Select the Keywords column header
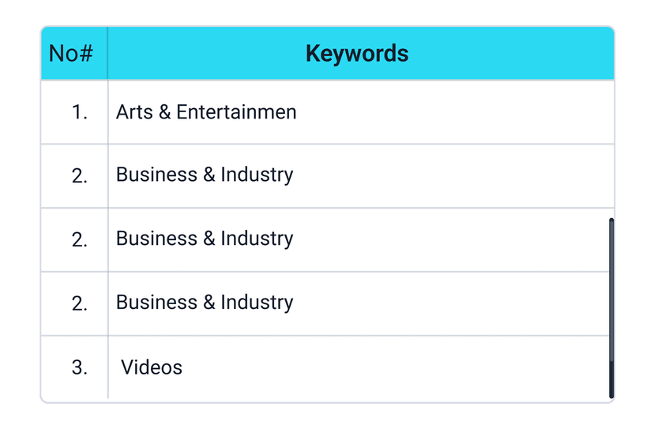Screen dimensions: 654x429 pos(357,54)
